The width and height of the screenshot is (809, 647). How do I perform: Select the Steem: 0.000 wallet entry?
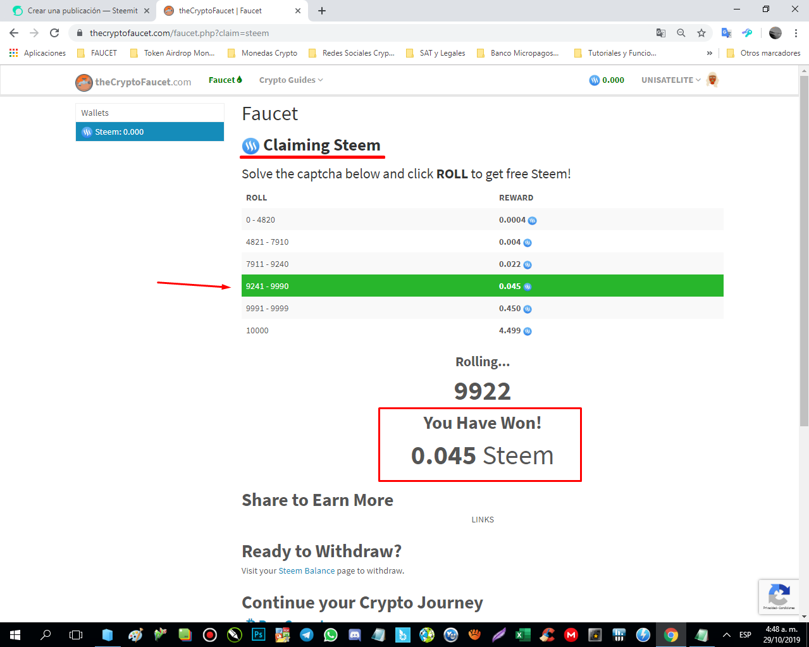point(150,132)
